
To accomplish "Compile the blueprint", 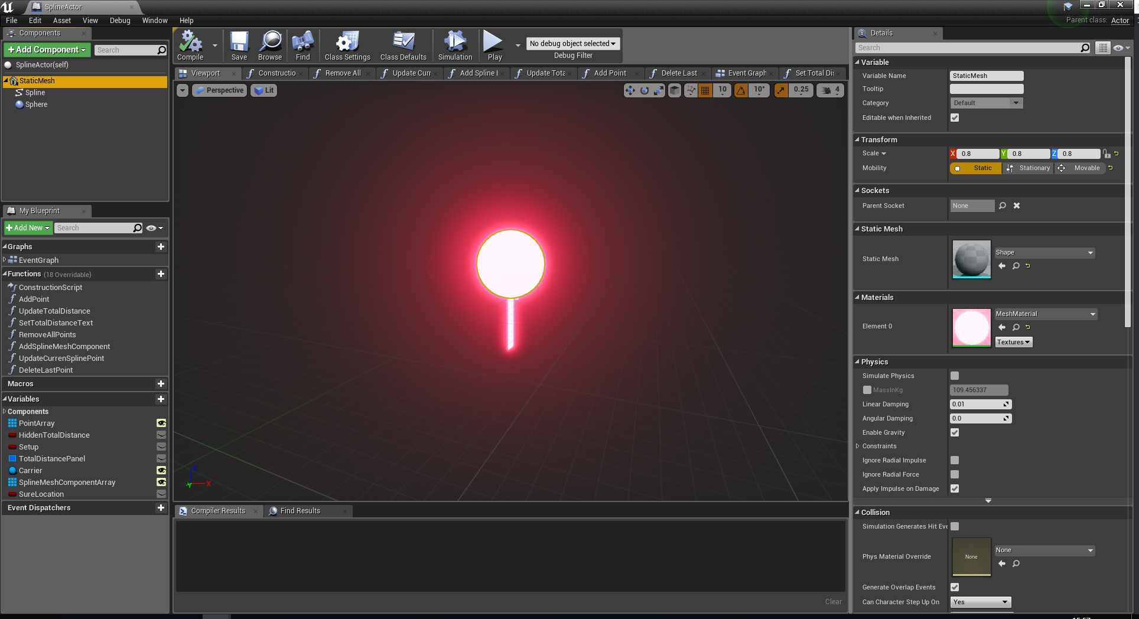I will click(x=189, y=45).
